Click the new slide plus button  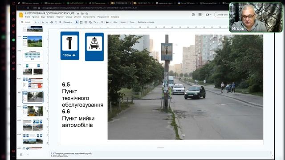[36, 22]
